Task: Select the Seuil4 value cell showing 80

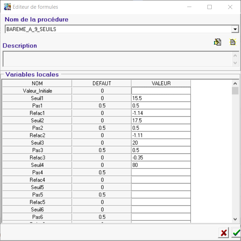Action: [161, 165]
